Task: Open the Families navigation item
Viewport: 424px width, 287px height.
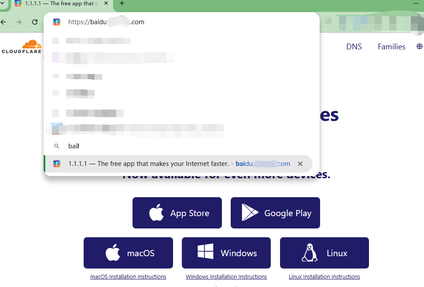Action: pyautogui.click(x=391, y=47)
